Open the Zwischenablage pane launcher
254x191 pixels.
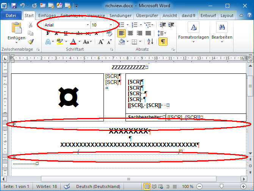point(38,49)
